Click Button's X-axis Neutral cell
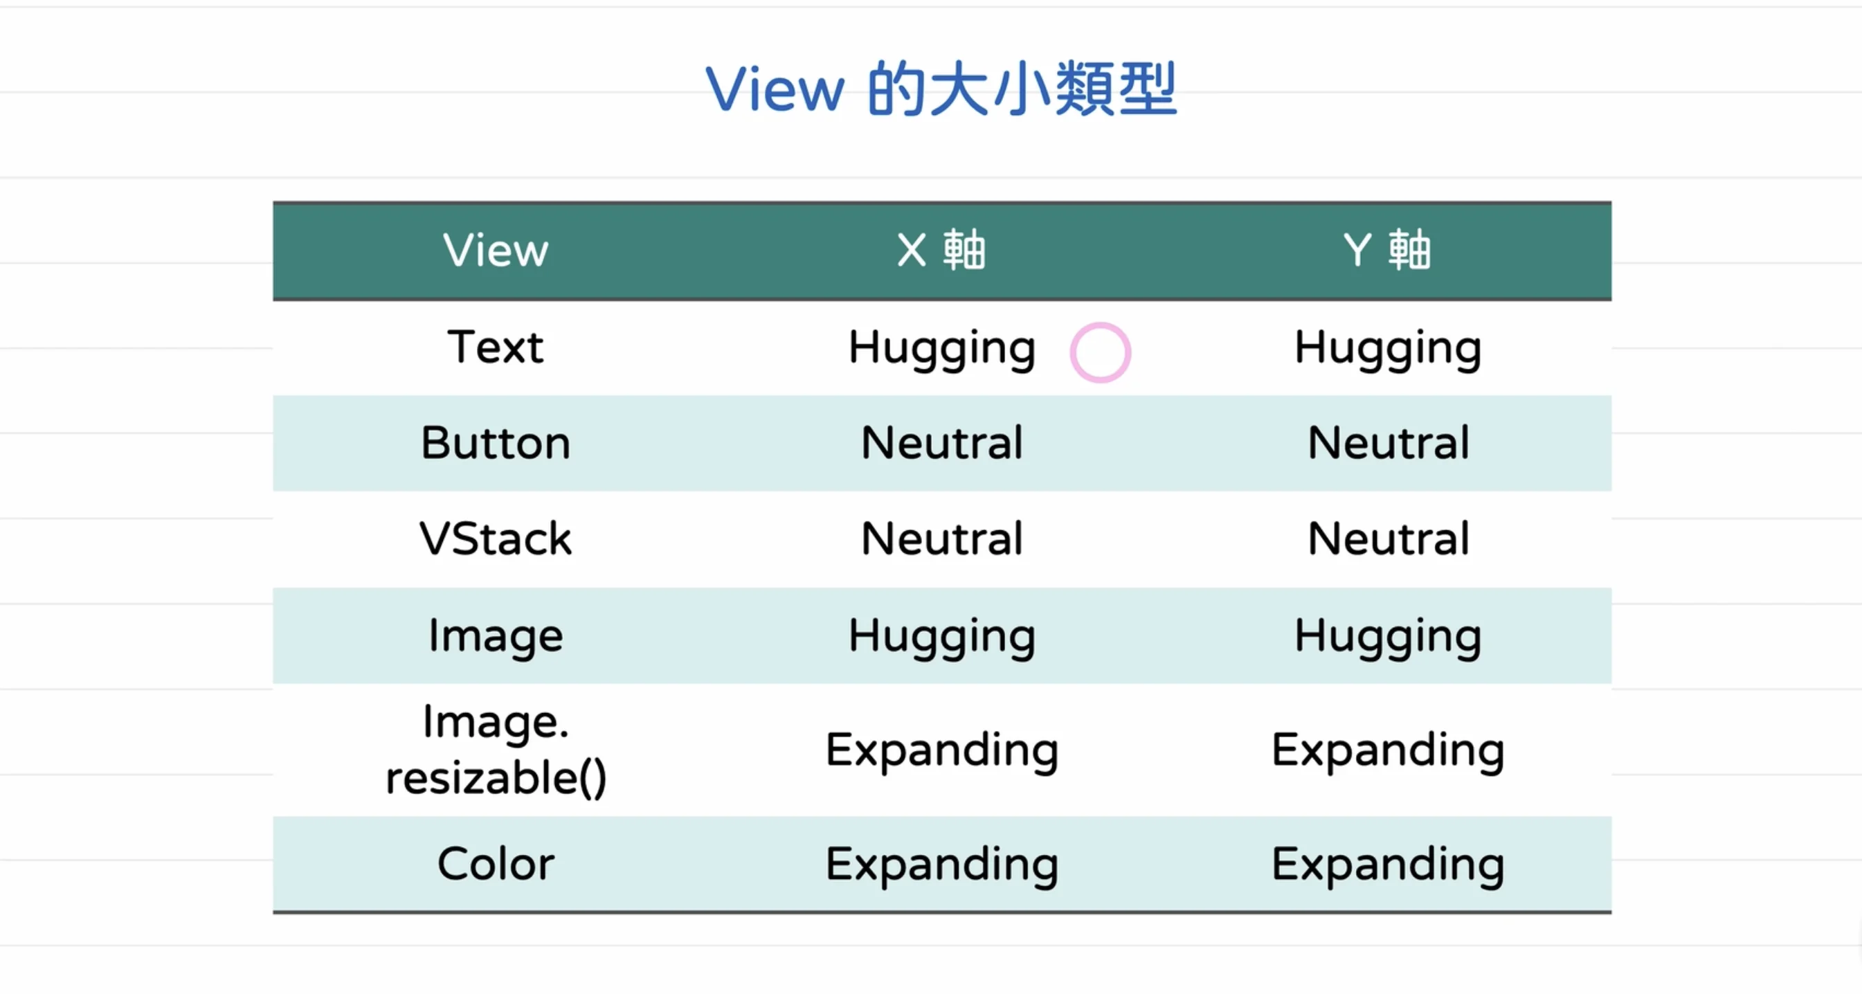 tap(941, 442)
